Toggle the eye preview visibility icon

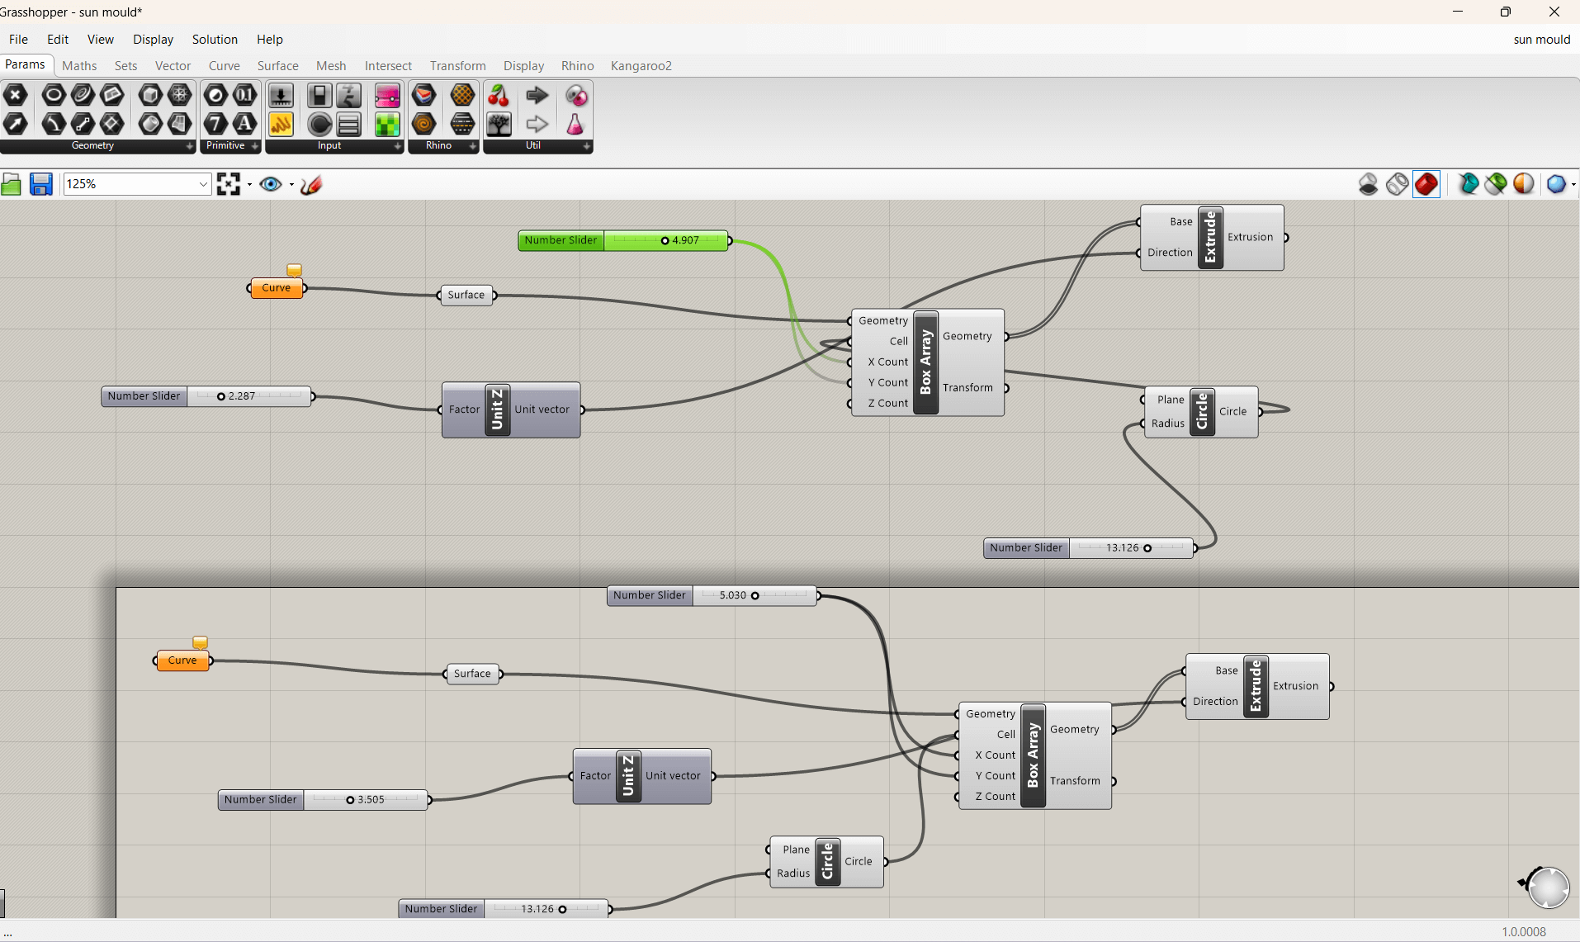click(270, 184)
